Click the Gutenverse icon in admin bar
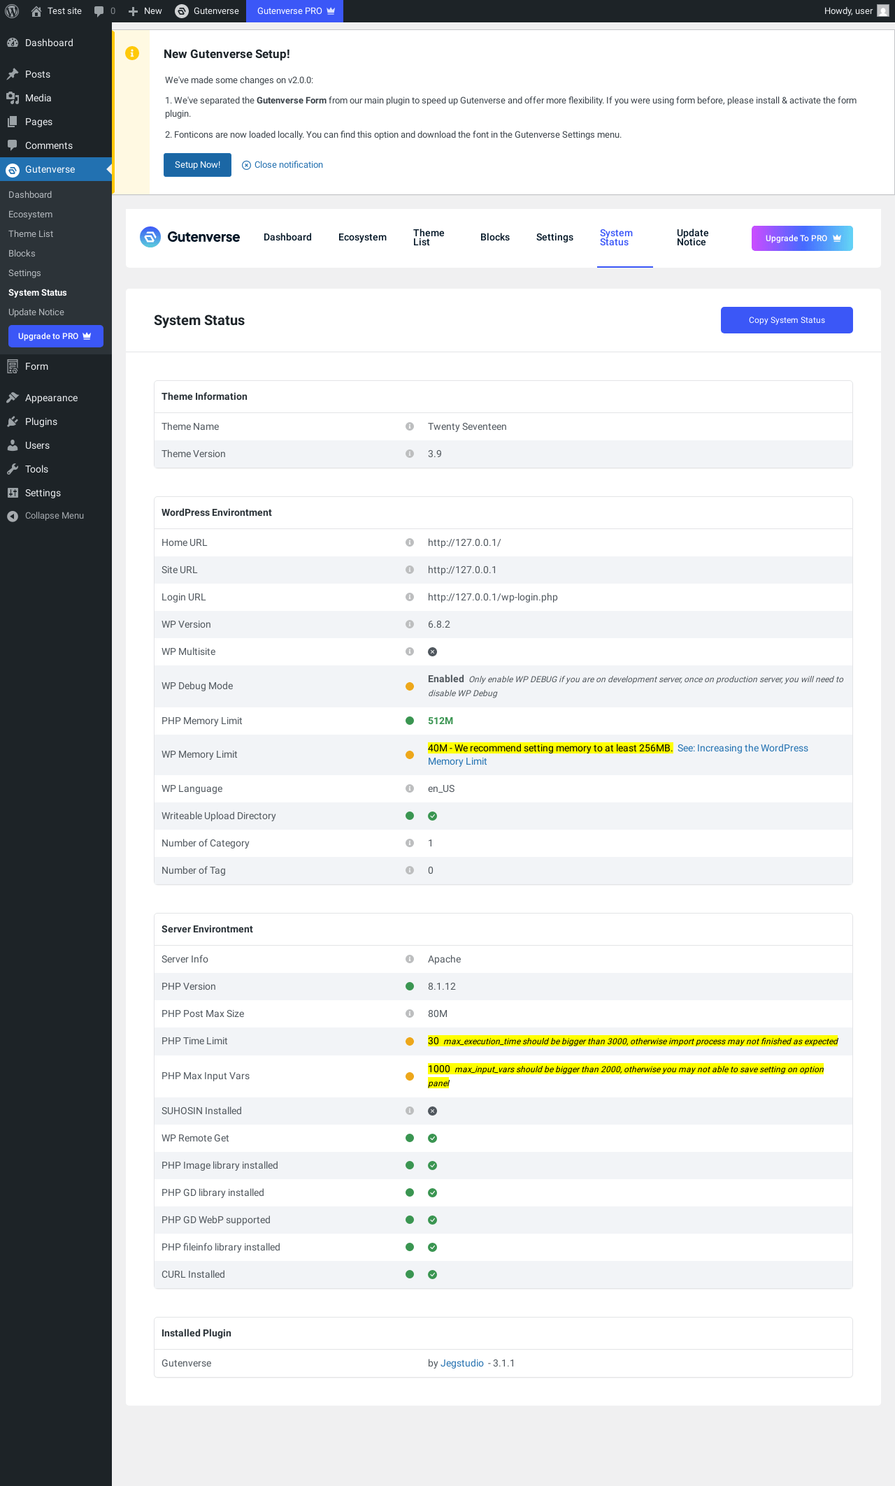This screenshot has height=1486, width=895. [182, 11]
